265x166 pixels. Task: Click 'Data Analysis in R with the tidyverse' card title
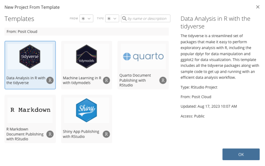point(26,81)
